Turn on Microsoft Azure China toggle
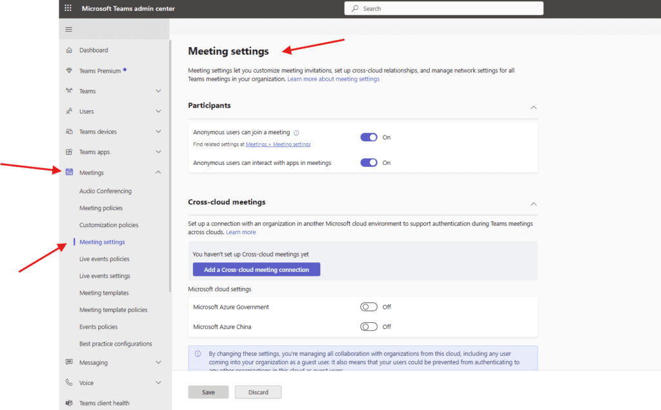Viewport: 661px width, 410px height. 369,327
